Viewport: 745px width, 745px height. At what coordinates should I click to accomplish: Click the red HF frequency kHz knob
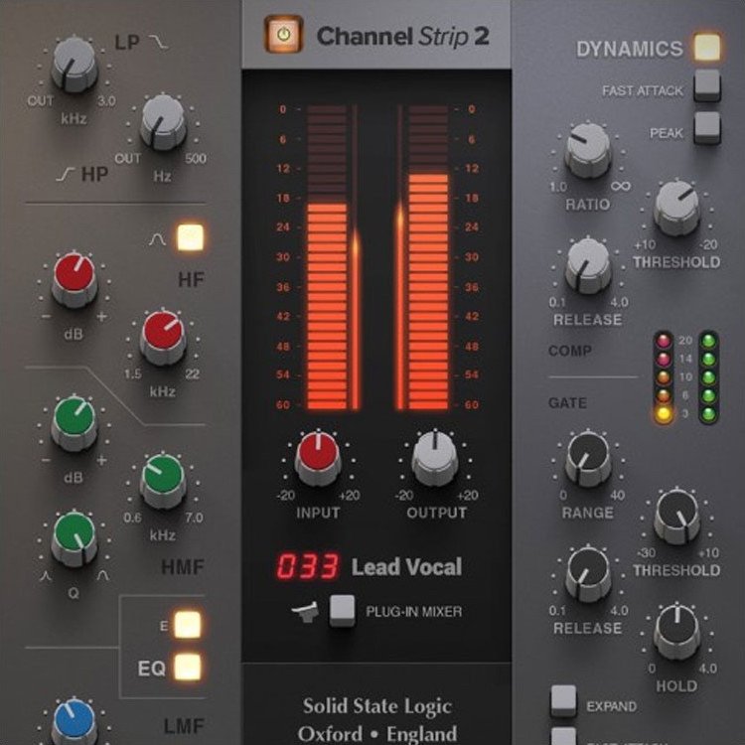pyautogui.click(x=163, y=339)
